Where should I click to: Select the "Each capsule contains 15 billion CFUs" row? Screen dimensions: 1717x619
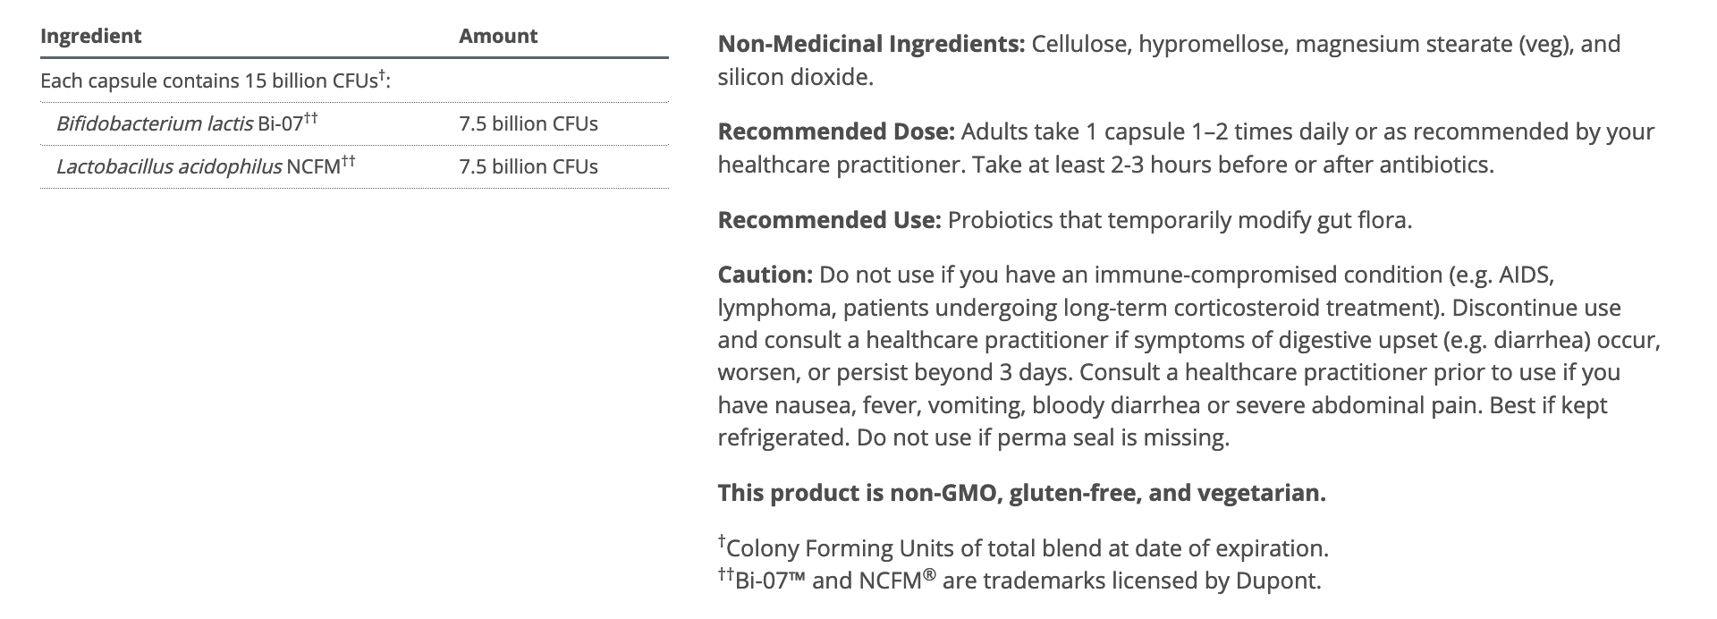216,81
